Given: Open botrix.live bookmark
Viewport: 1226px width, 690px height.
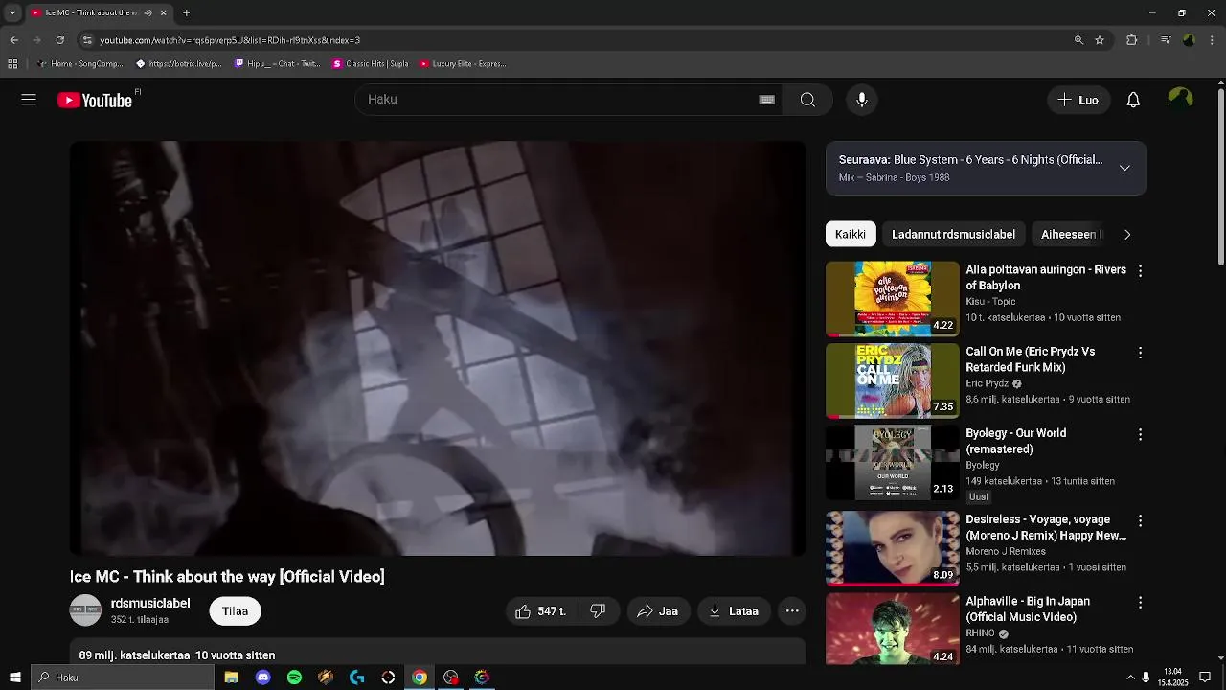Looking at the screenshot, I should tap(179, 64).
